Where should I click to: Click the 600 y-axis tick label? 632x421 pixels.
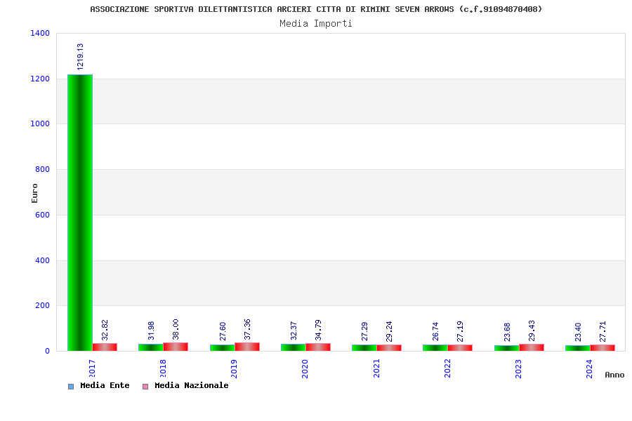tap(43, 215)
